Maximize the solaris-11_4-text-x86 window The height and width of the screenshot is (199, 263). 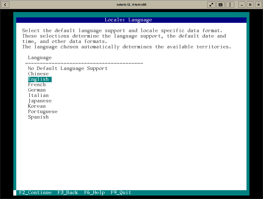(250, 5)
